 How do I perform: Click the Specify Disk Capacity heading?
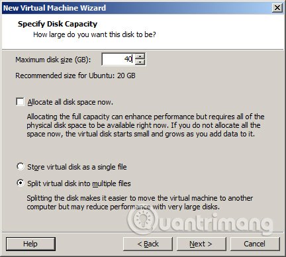click(58, 24)
